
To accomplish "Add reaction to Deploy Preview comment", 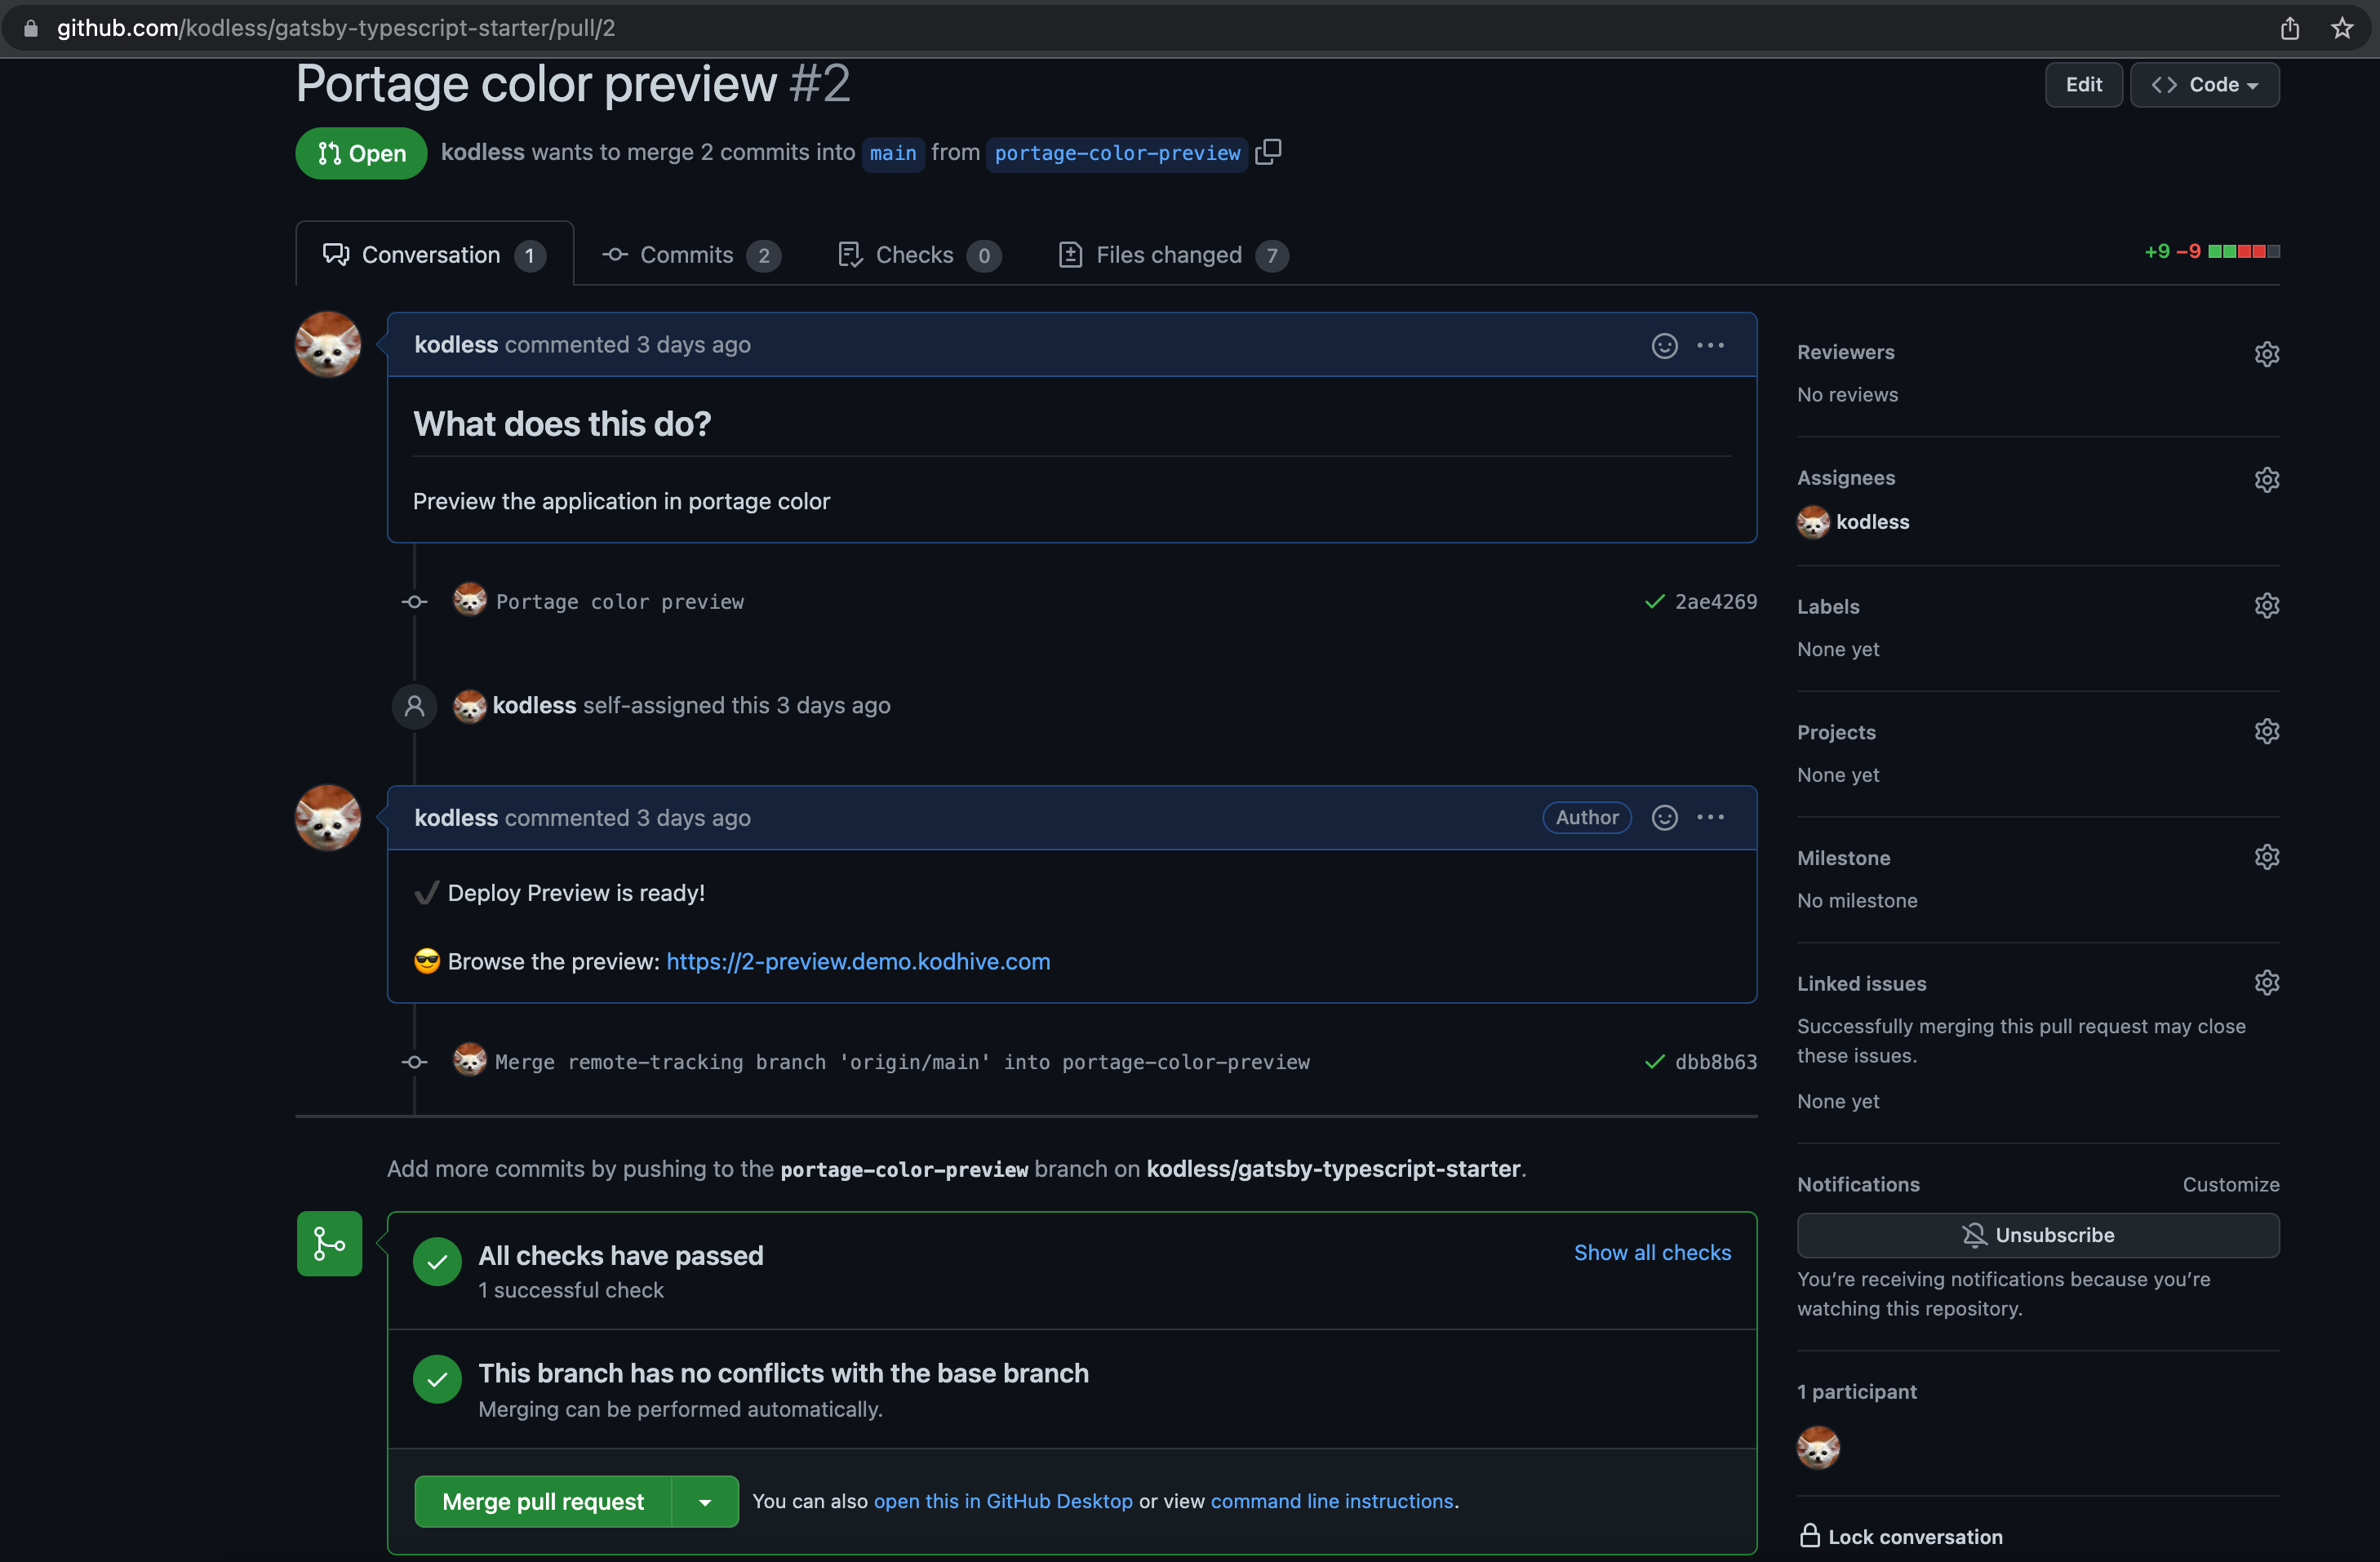I will [1664, 817].
